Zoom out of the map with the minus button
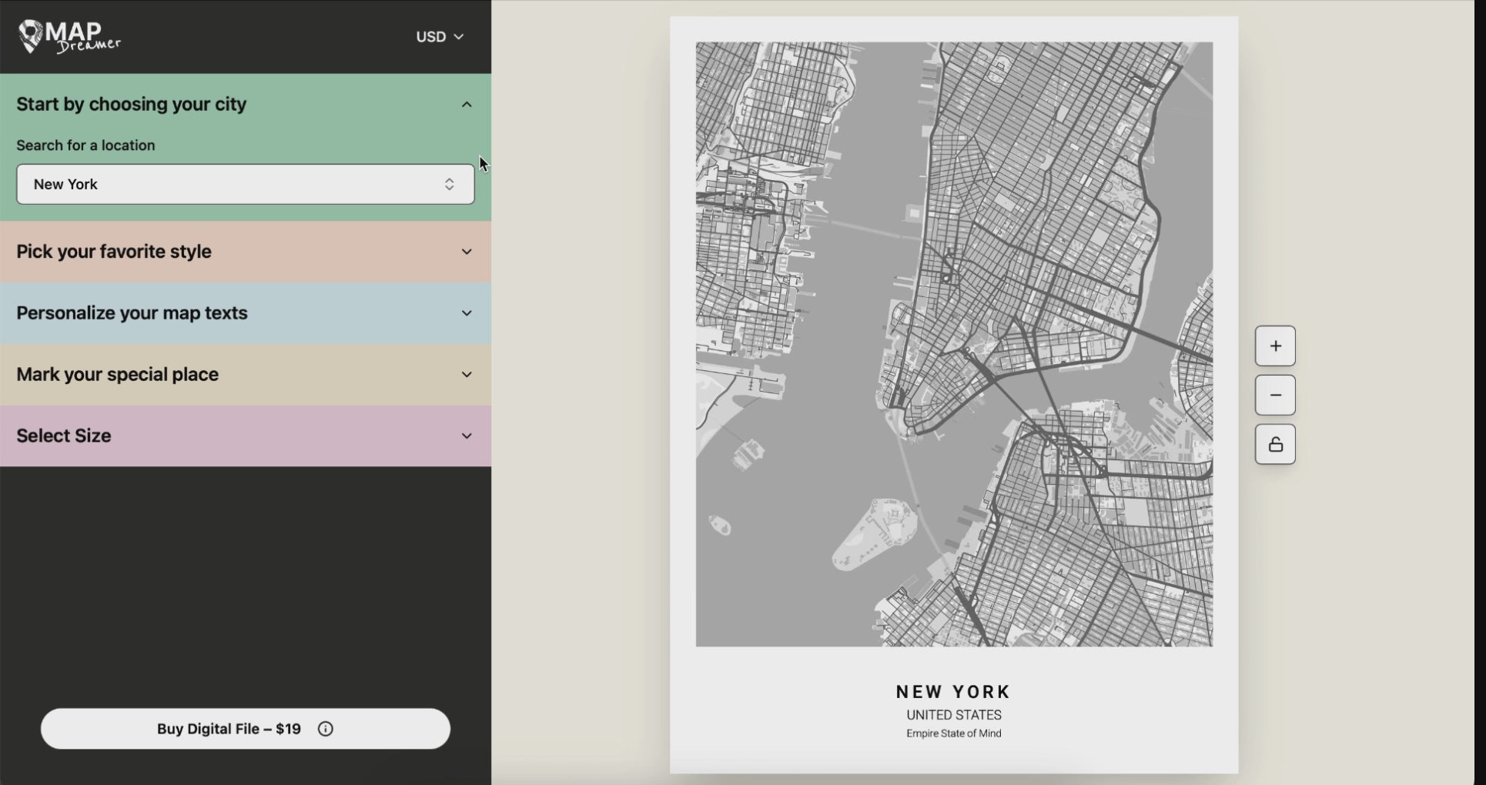Screen dimensions: 1486x785 (1275, 396)
